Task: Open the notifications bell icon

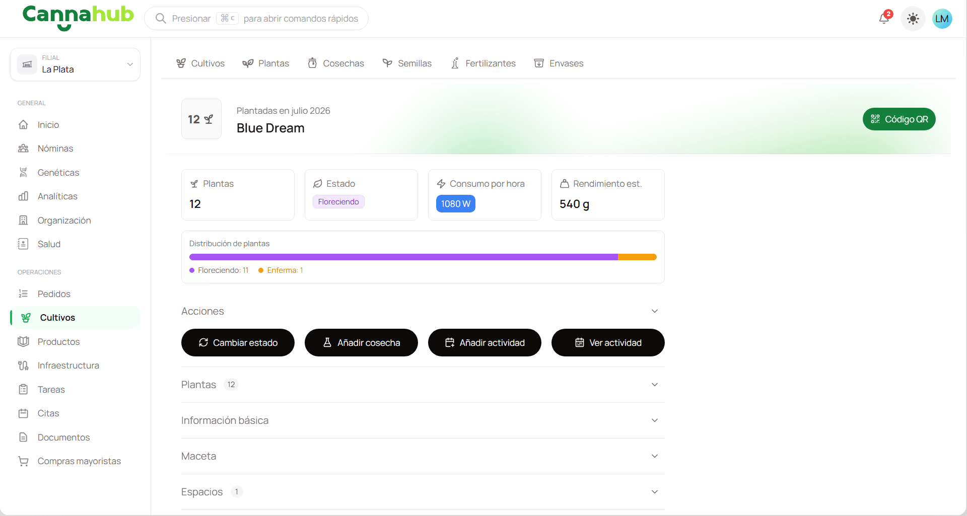Action: [884, 19]
